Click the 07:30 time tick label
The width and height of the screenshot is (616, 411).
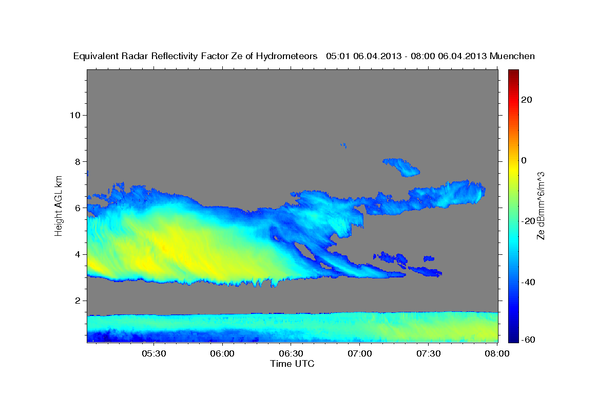pos(429,354)
